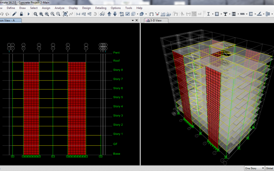Screen dimensions: 274x171
Task: Expand the arrow beside the 3D cube icon
Action: pos(146,14)
